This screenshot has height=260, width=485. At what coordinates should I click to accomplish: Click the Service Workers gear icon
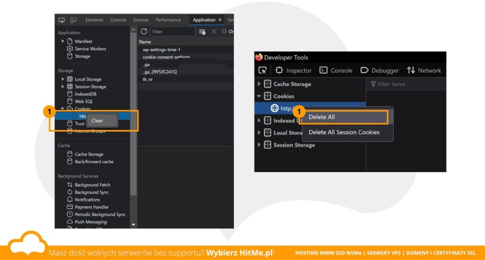(70, 49)
